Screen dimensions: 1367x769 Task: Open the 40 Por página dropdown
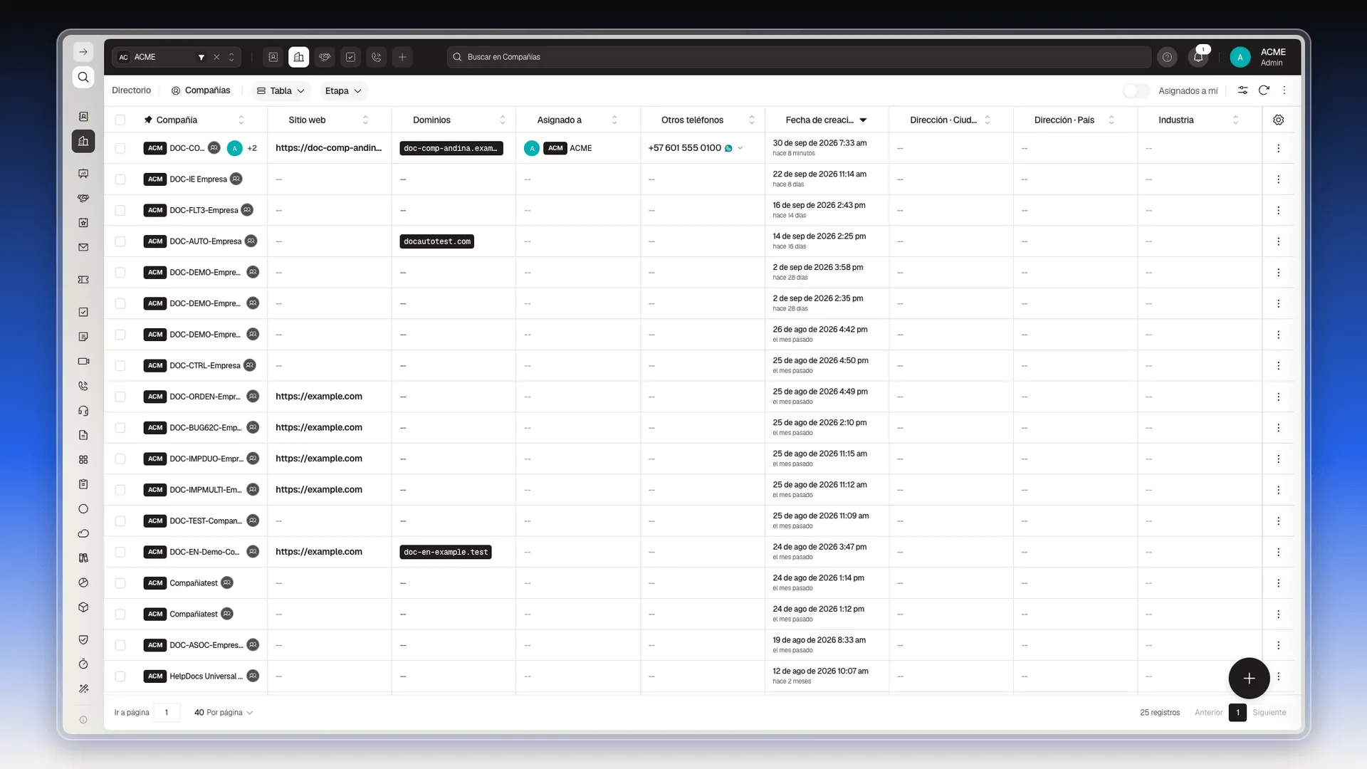tap(224, 712)
